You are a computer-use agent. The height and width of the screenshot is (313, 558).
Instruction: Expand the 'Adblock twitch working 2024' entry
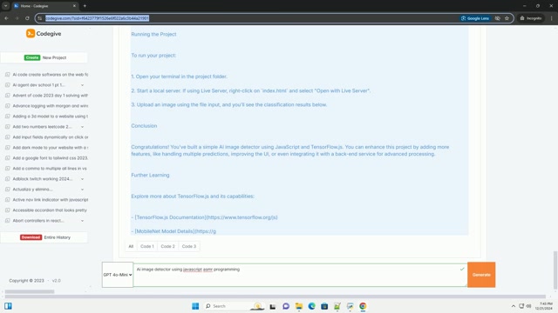(x=82, y=179)
